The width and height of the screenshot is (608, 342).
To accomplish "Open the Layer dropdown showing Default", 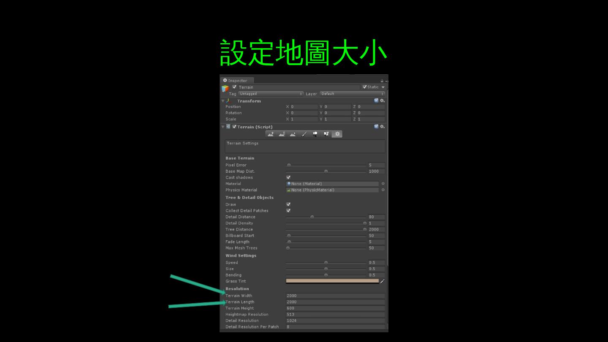I will [x=353, y=94].
